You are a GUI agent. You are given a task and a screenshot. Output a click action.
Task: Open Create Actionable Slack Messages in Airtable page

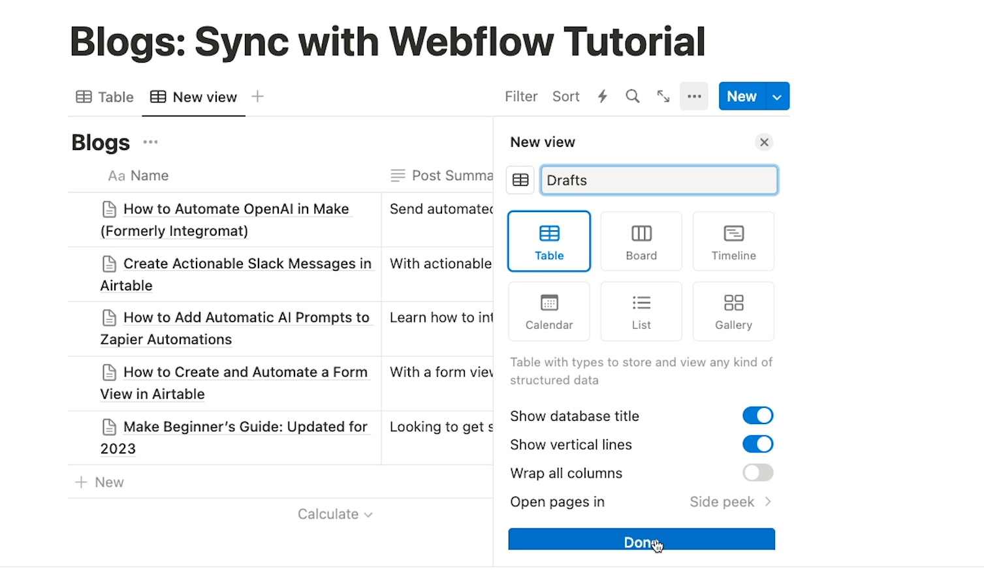[236, 275]
